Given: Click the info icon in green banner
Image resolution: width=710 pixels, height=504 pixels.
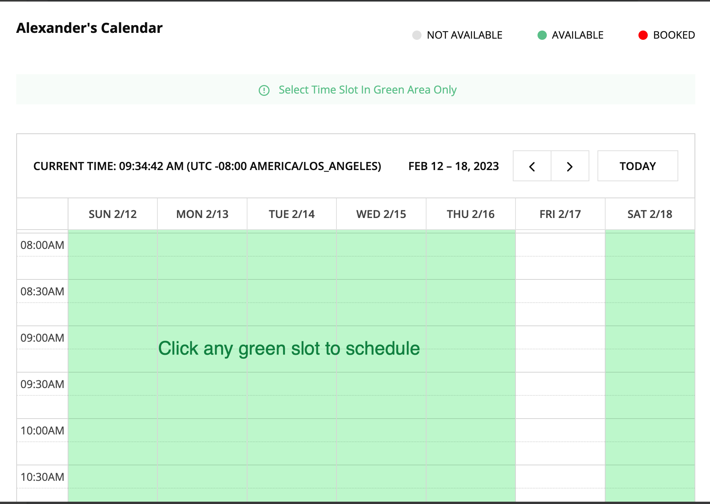Looking at the screenshot, I should [264, 90].
